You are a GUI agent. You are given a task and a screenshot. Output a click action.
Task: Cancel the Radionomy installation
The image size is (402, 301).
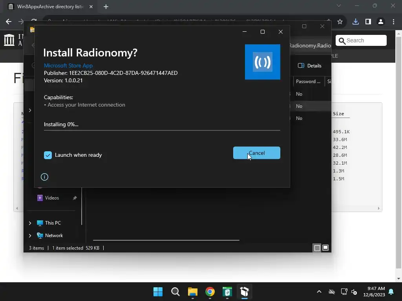pyautogui.click(x=256, y=153)
